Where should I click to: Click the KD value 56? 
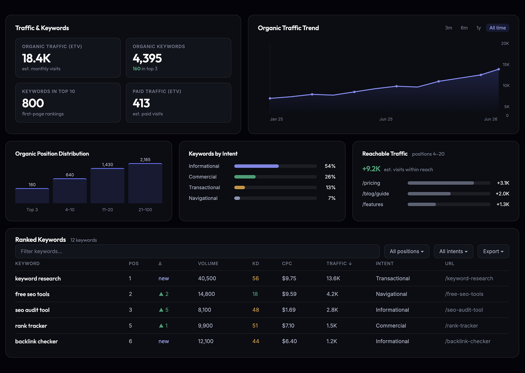tap(255, 278)
